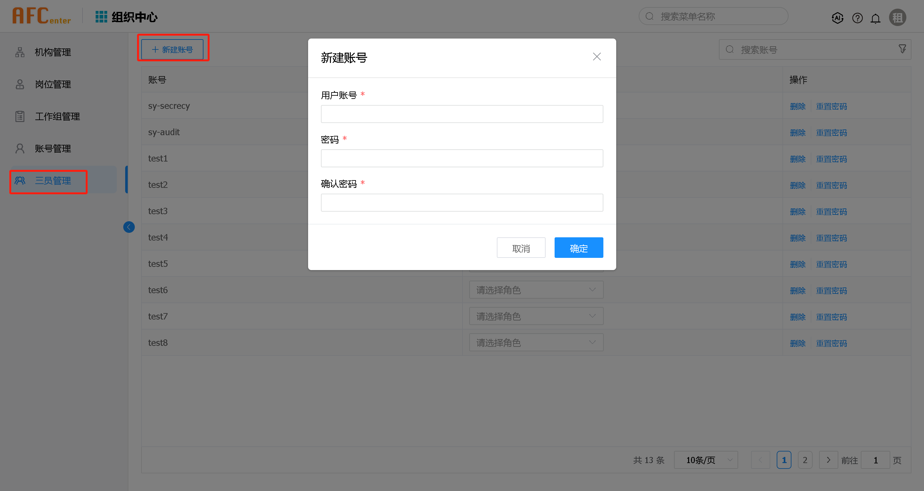
Task: Click the AI assistant icon in header
Action: coord(837,18)
